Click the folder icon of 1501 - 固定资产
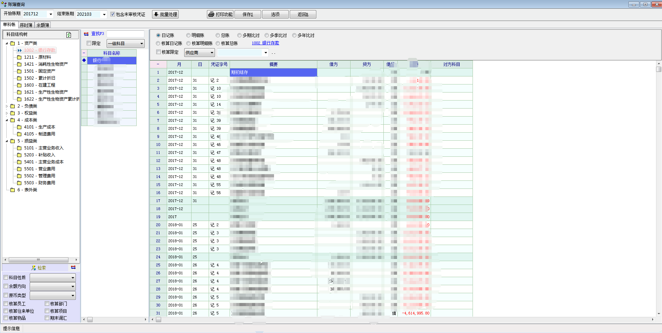Image resolution: width=662 pixels, height=333 pixels. pyautogui.click(x=20, y=71)
